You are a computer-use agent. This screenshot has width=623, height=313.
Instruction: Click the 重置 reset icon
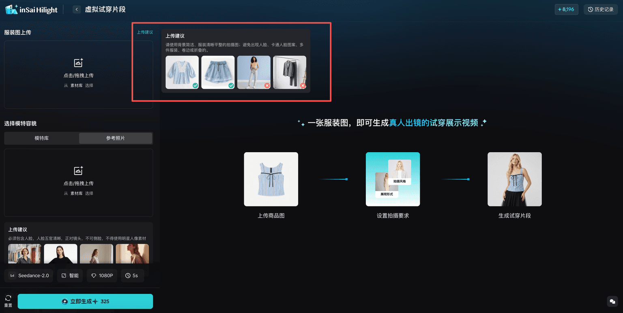(8, 298)
